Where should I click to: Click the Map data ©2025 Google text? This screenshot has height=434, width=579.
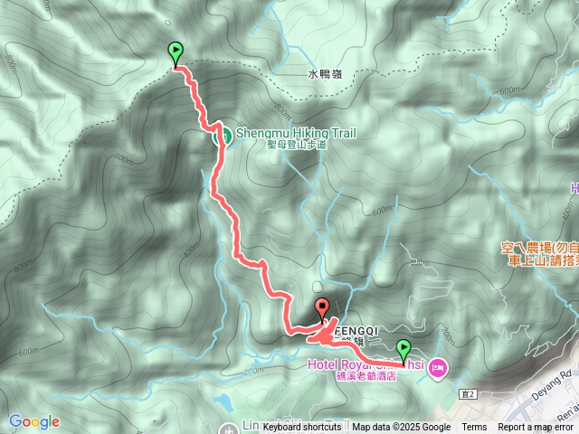point(401,428)
